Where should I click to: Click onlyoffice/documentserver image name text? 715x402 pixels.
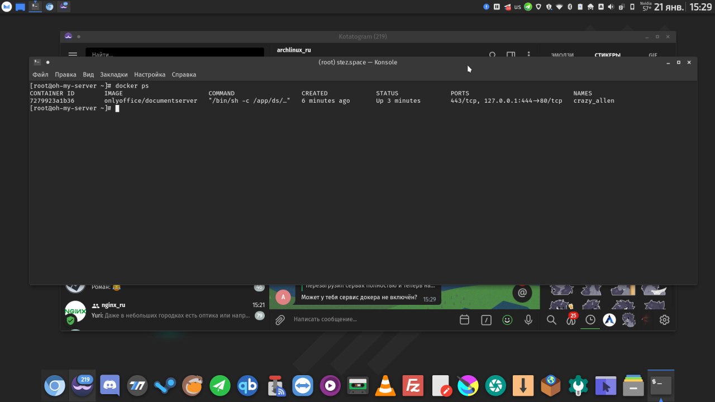151,101
